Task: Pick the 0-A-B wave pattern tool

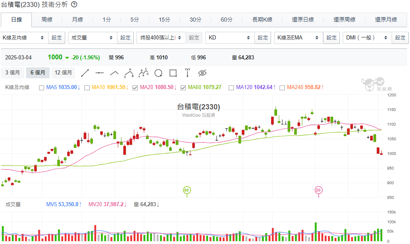Action: [x=129, y=73]
